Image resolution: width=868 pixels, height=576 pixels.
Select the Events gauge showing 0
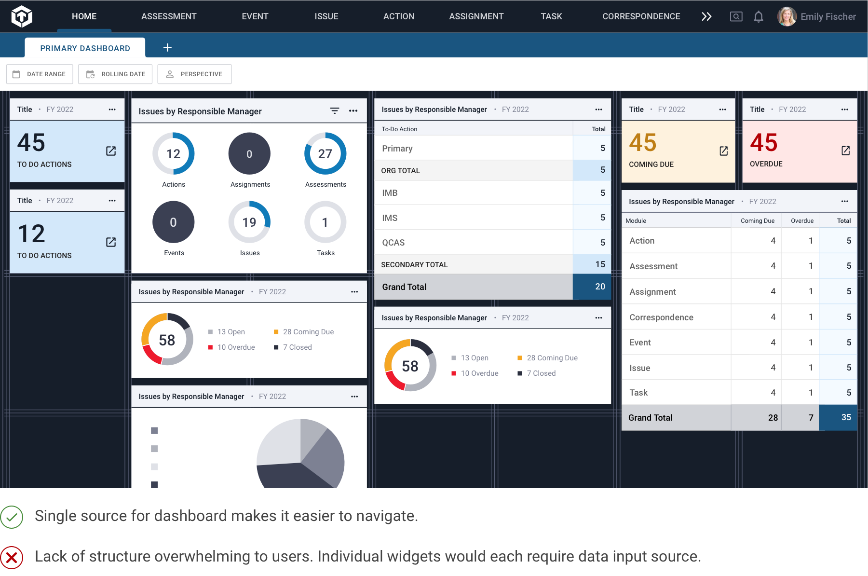click(x=174, y=222)
